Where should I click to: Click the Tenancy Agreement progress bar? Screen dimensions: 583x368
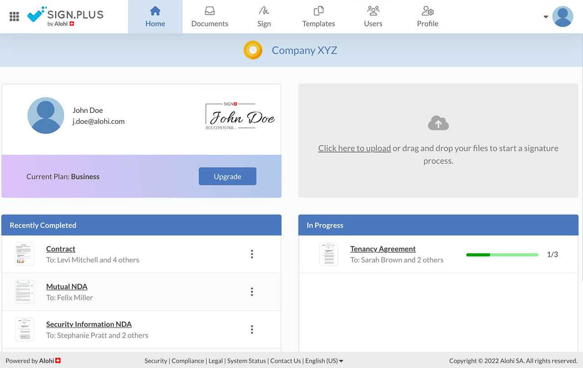(x=502, y=255)
